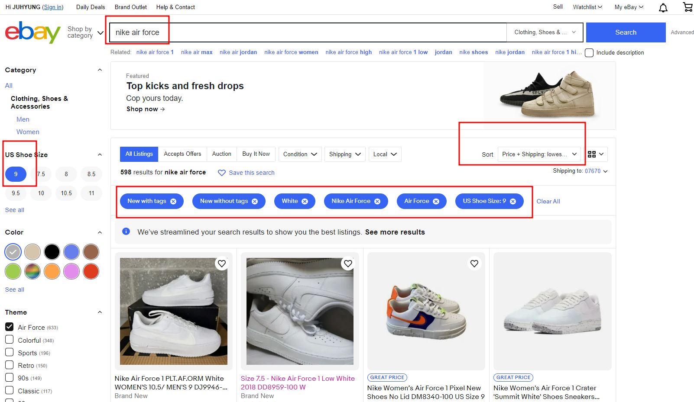Select the multicolor rainbow swatch
694x402 pixels.
(32, 271)
